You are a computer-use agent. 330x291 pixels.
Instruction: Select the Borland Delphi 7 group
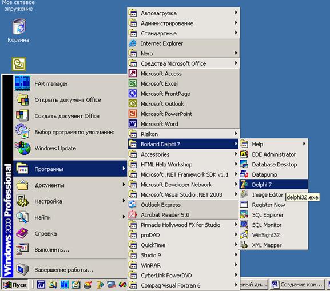(184, 144)
